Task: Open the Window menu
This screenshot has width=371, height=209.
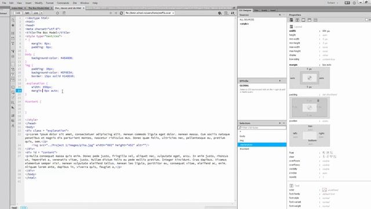Action: tap(85, 3)
